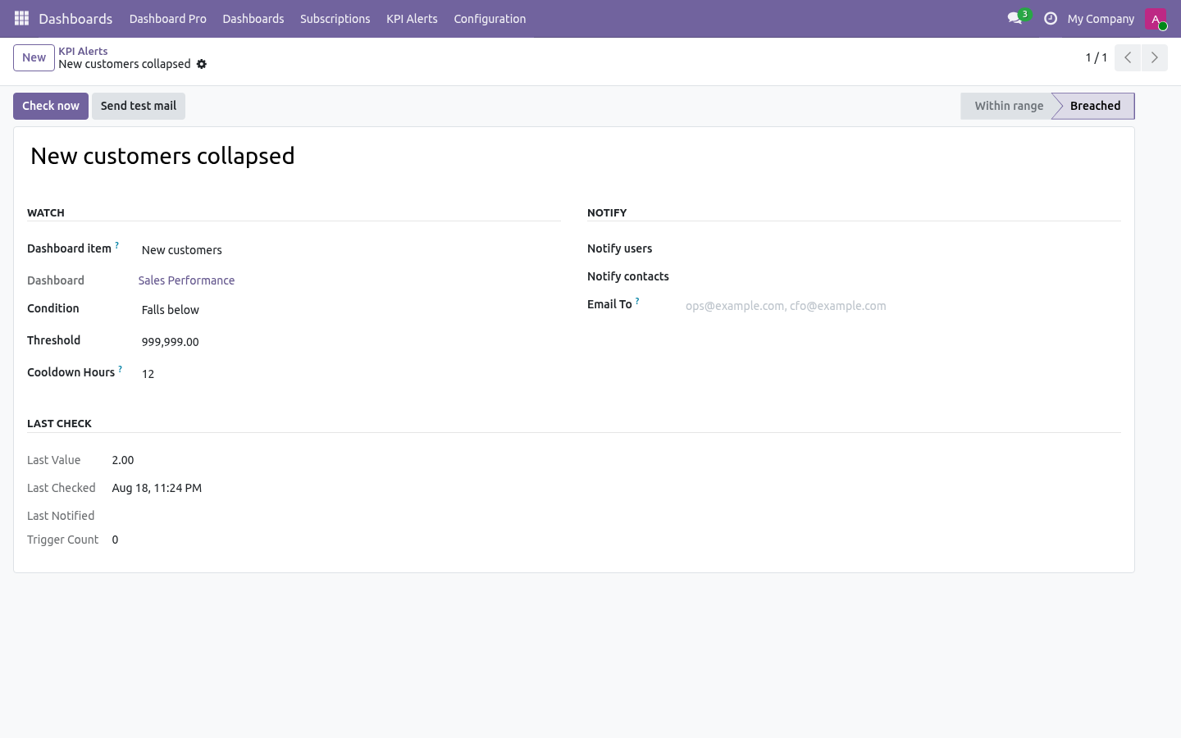
Task: Edit the Cooldown Hours field
Action: (x=349, y=374)
